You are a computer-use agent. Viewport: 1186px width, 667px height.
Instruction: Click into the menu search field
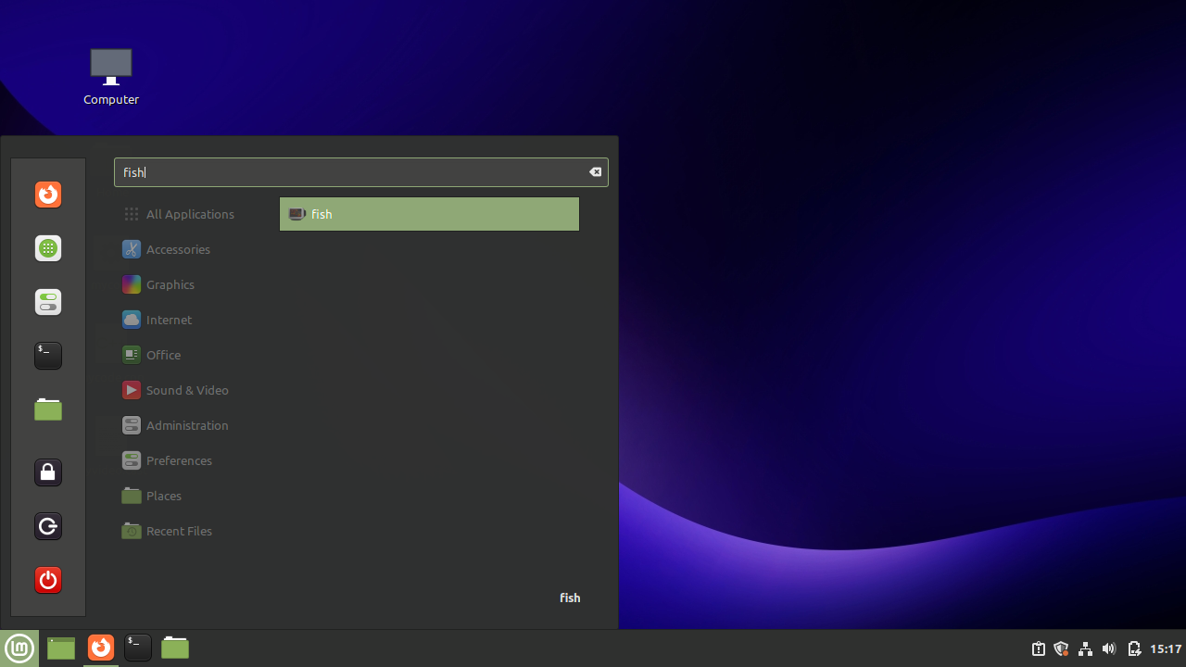tap(360, 172)
